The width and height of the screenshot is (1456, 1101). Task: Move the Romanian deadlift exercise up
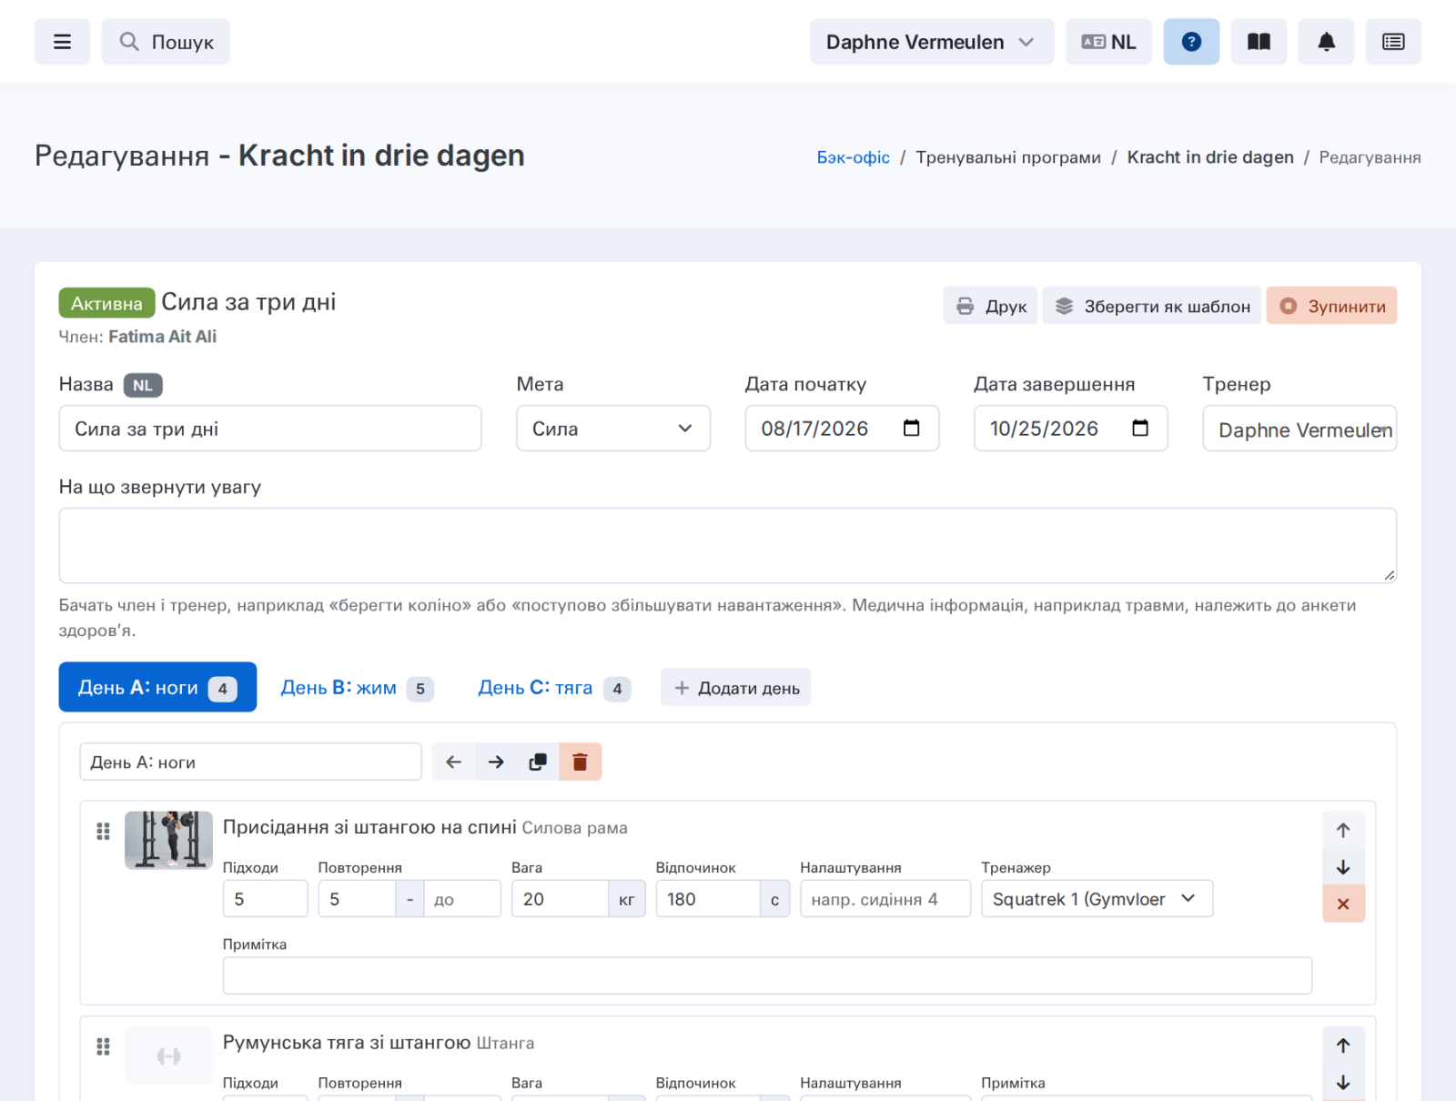tap(1343, 1045)
